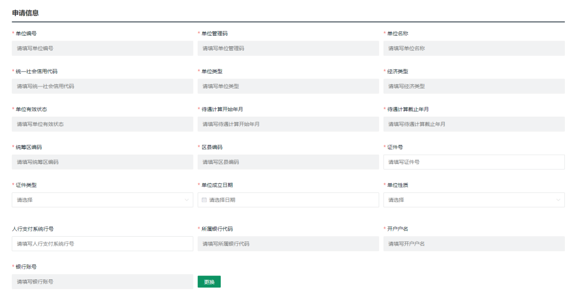Viewport: 576px width, 298px height.
Task: Click the 证件号 input field
Action: (x=474, y=162)
